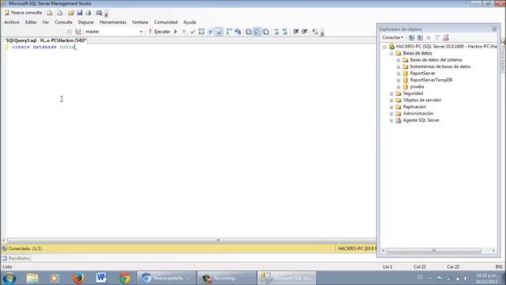Click the Windows Start button
The image size is (506, 285).
(9, 278)
